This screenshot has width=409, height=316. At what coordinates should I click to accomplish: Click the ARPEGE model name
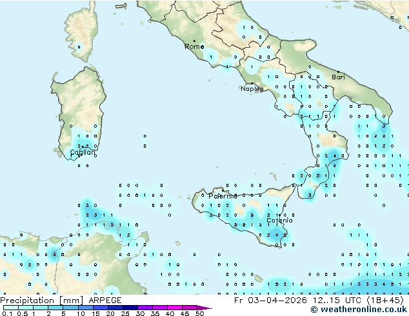pos(105,301)
